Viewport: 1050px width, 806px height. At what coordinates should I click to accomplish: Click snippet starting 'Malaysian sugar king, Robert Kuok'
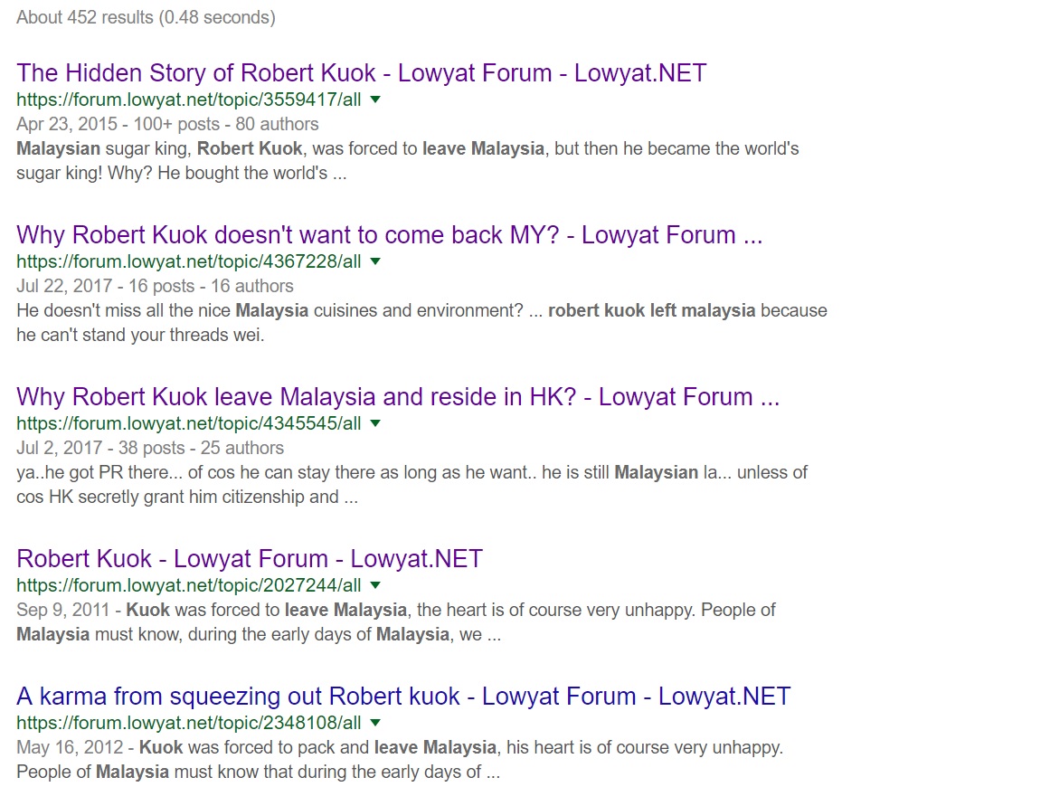408,161
